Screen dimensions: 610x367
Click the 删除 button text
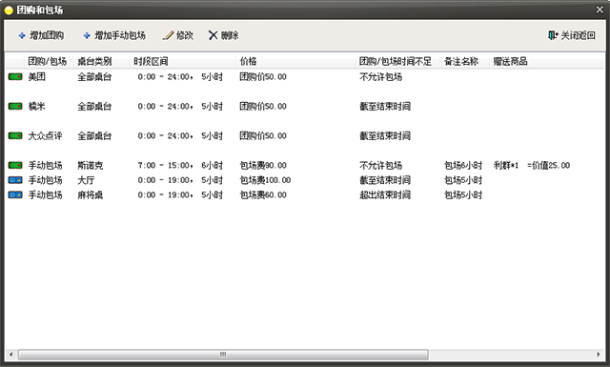tap(230, 36)
